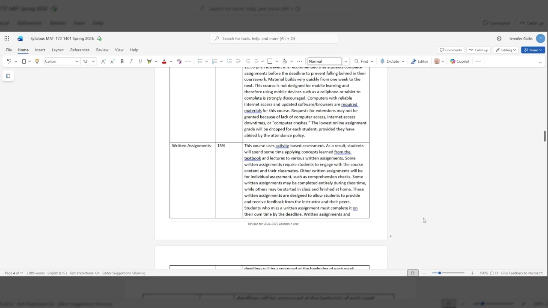Open the Copilot button
Screen dimensions: 548x308
pyautogui.click(x=460, y=61)
